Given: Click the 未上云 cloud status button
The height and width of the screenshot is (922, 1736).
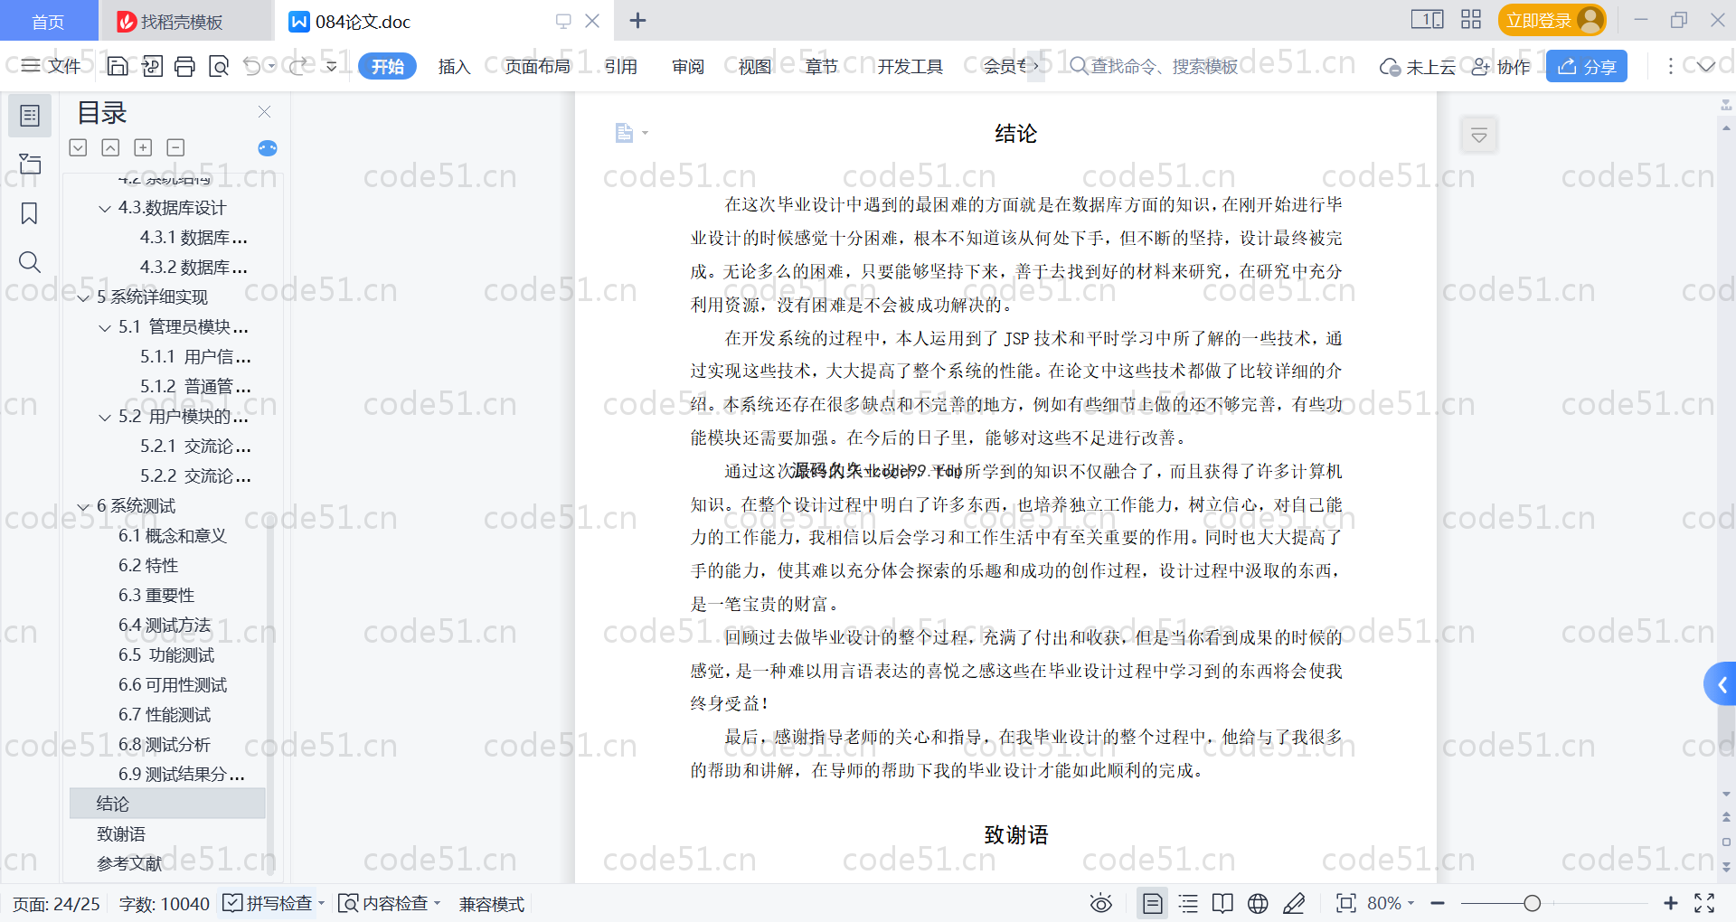Looking at the screenshot, I should [x=1418, y=67].
